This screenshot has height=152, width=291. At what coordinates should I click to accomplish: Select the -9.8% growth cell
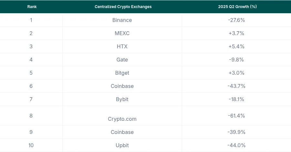[236, 60]
